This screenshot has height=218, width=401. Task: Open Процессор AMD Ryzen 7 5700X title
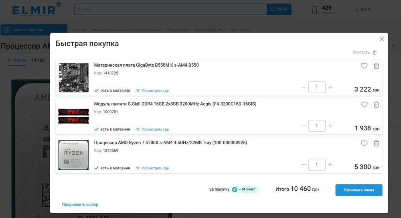170,143
